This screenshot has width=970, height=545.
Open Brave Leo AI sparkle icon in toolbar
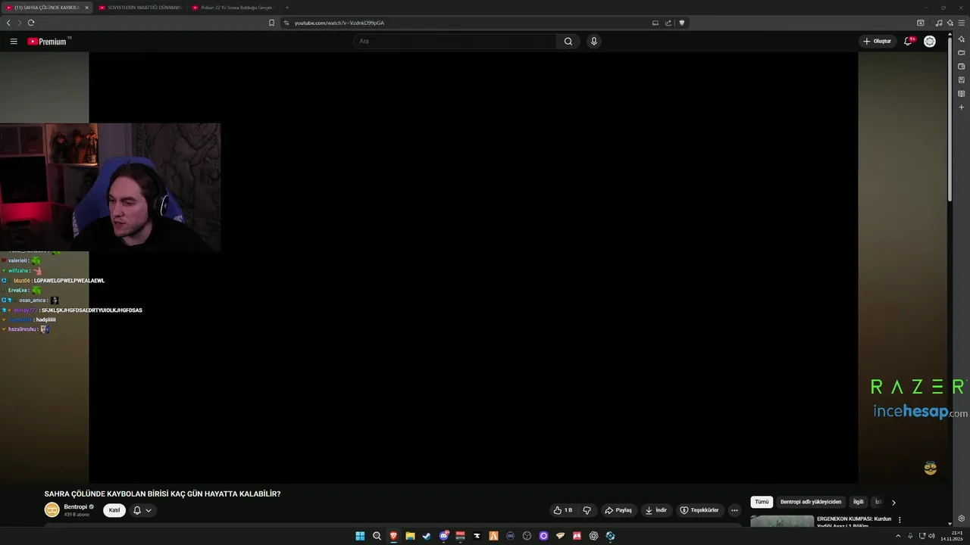950,23
